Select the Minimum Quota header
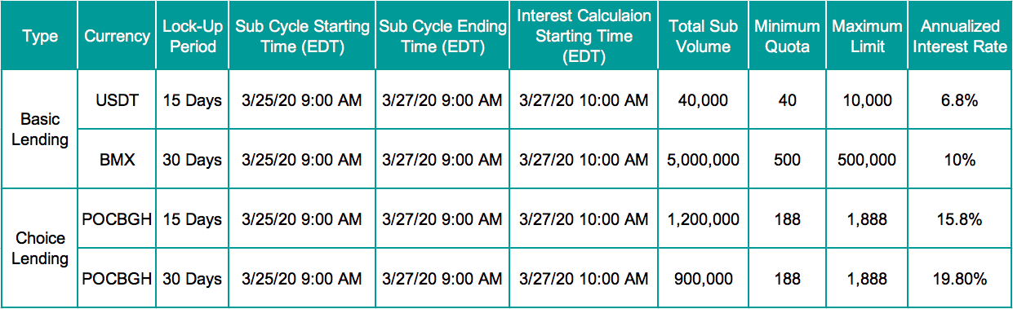1013x309 pixels. pyautogui.click(x=787, y=36)
